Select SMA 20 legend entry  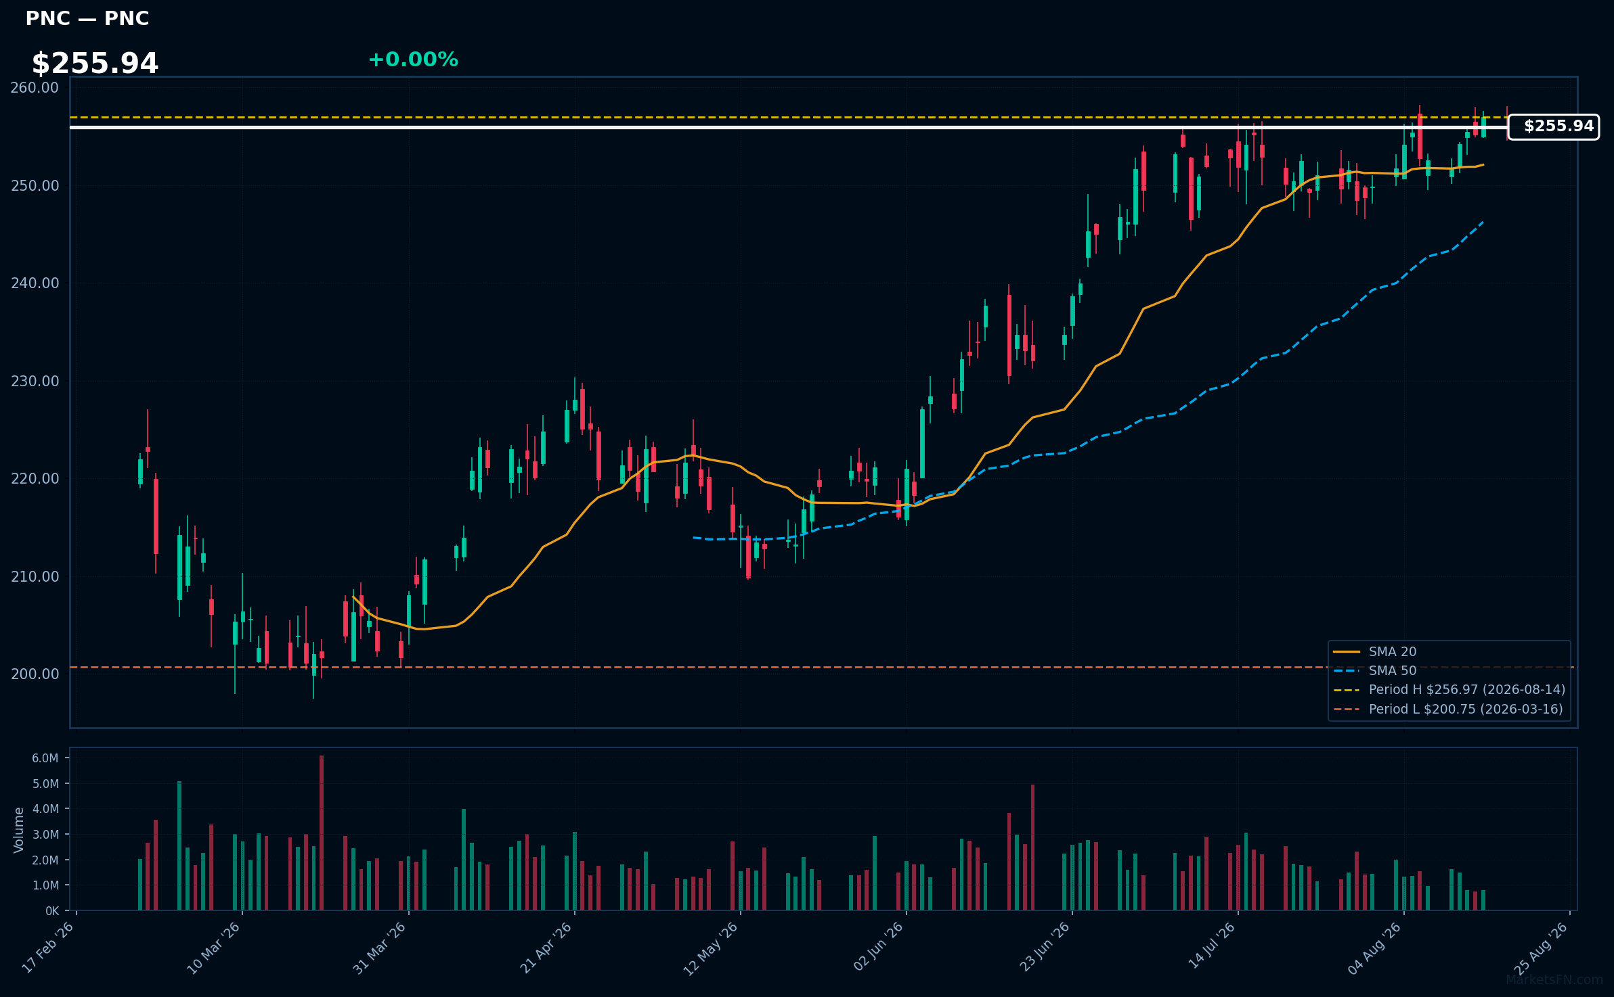(x=1393, y=651)
